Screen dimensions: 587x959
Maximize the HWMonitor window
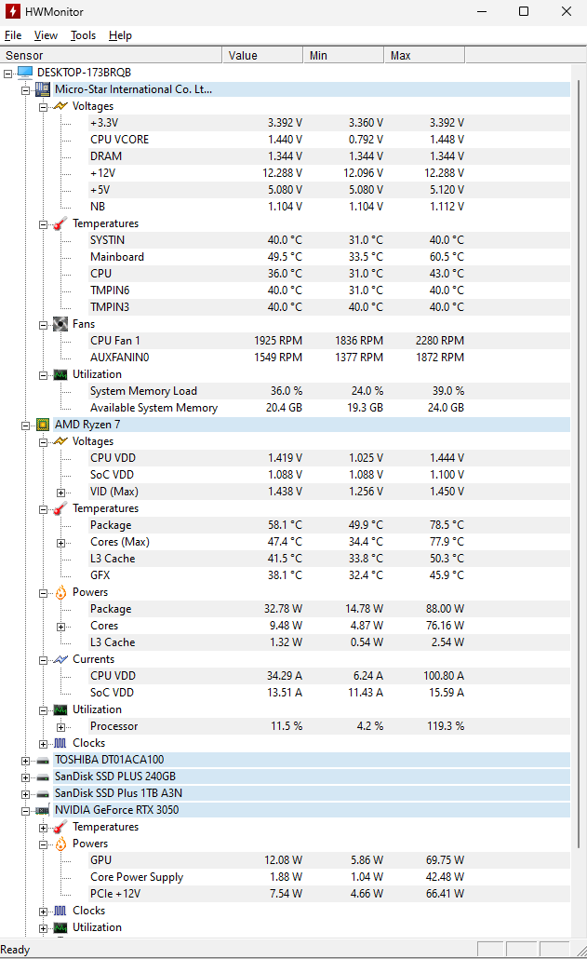coord(524,11)
